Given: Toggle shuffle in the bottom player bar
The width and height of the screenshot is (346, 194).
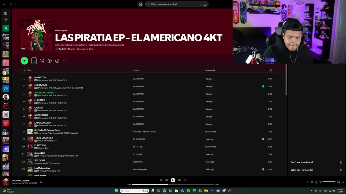Looking at the screenshot, I should (161, 180).
